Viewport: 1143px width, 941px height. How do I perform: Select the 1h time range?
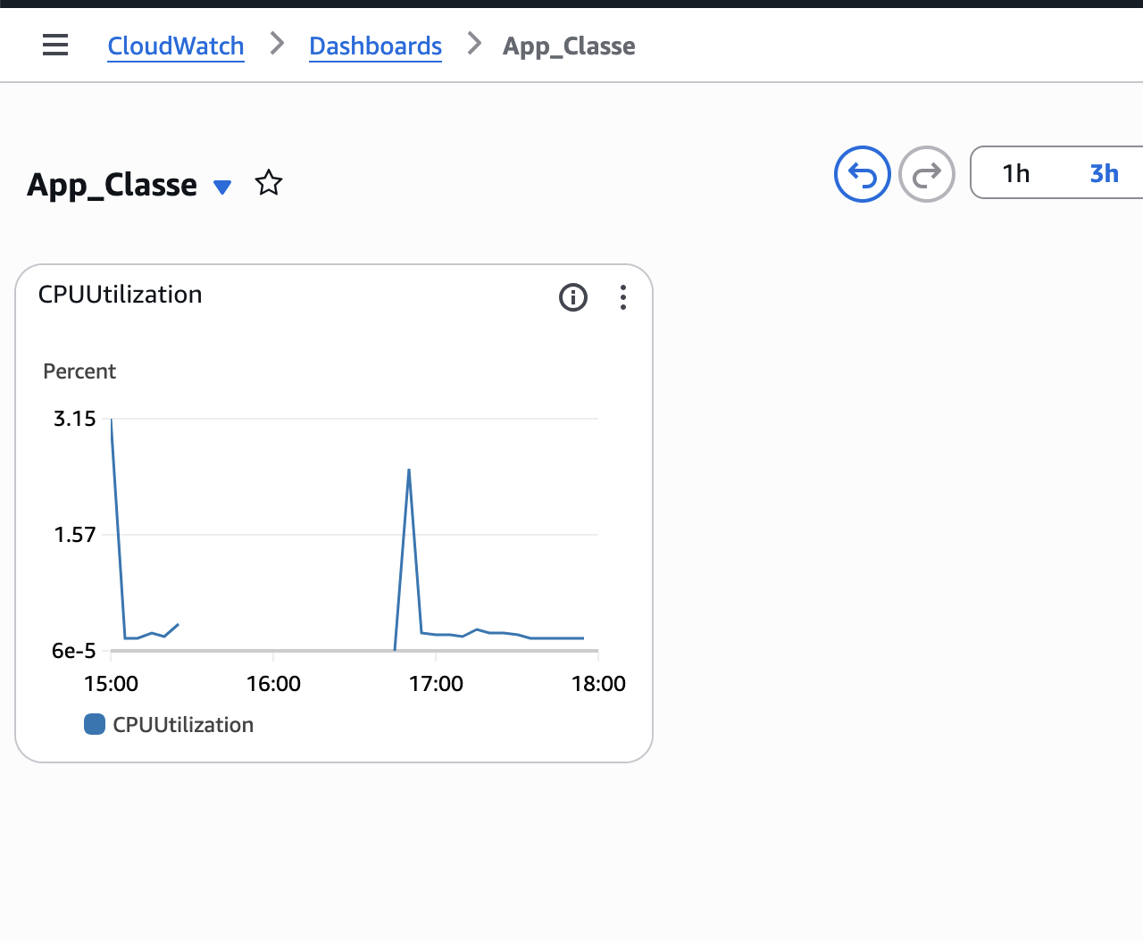1015,173
